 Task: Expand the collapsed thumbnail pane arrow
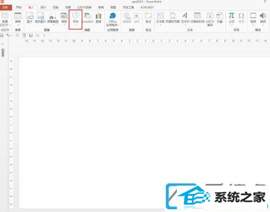[3, 44]
